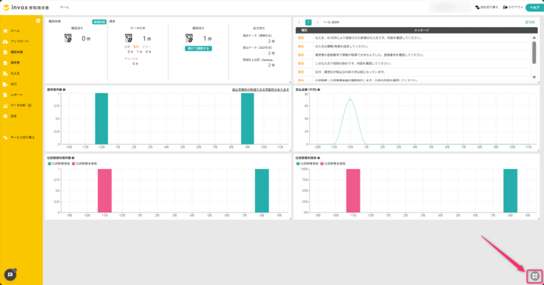Click the エラー status label
The image size is (544, 285).
[146, 47]
